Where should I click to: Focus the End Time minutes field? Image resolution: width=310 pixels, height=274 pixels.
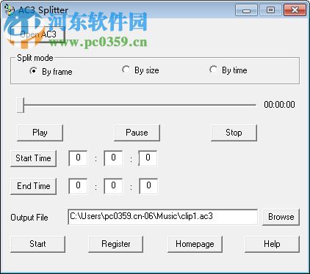coord(113,186)
